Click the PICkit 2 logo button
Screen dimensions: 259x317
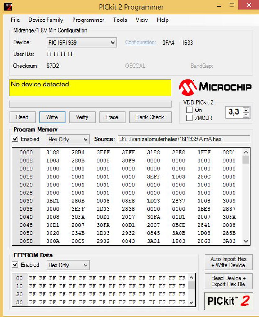(x=229, y=301)
